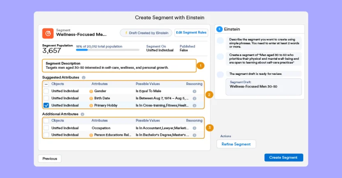Show reasoning info for Birth Date row
This screenshot has width=342, height=178.
coord(194,99)
